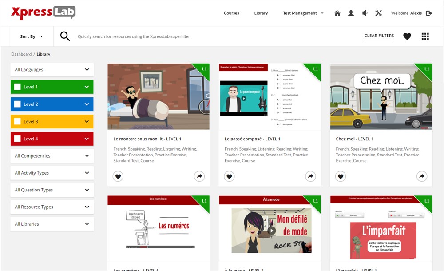Expand the Level 3 chevron
This screenshot has height=271, width=444.
(87, 122)
